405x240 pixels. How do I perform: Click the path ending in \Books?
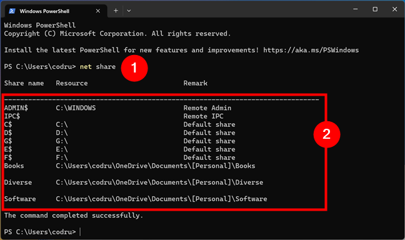tap(156, 166)
